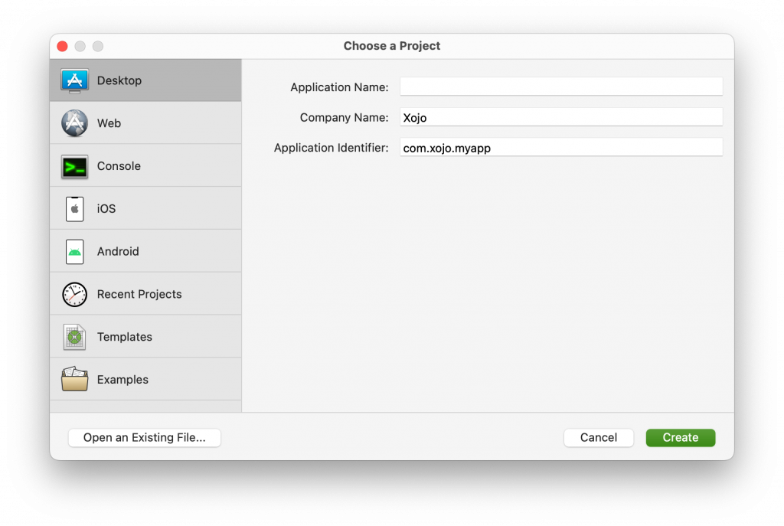Click the Android robot icon
Viewport: 784px width, 526px height.
pyautogui.click(x=74, y=251)
